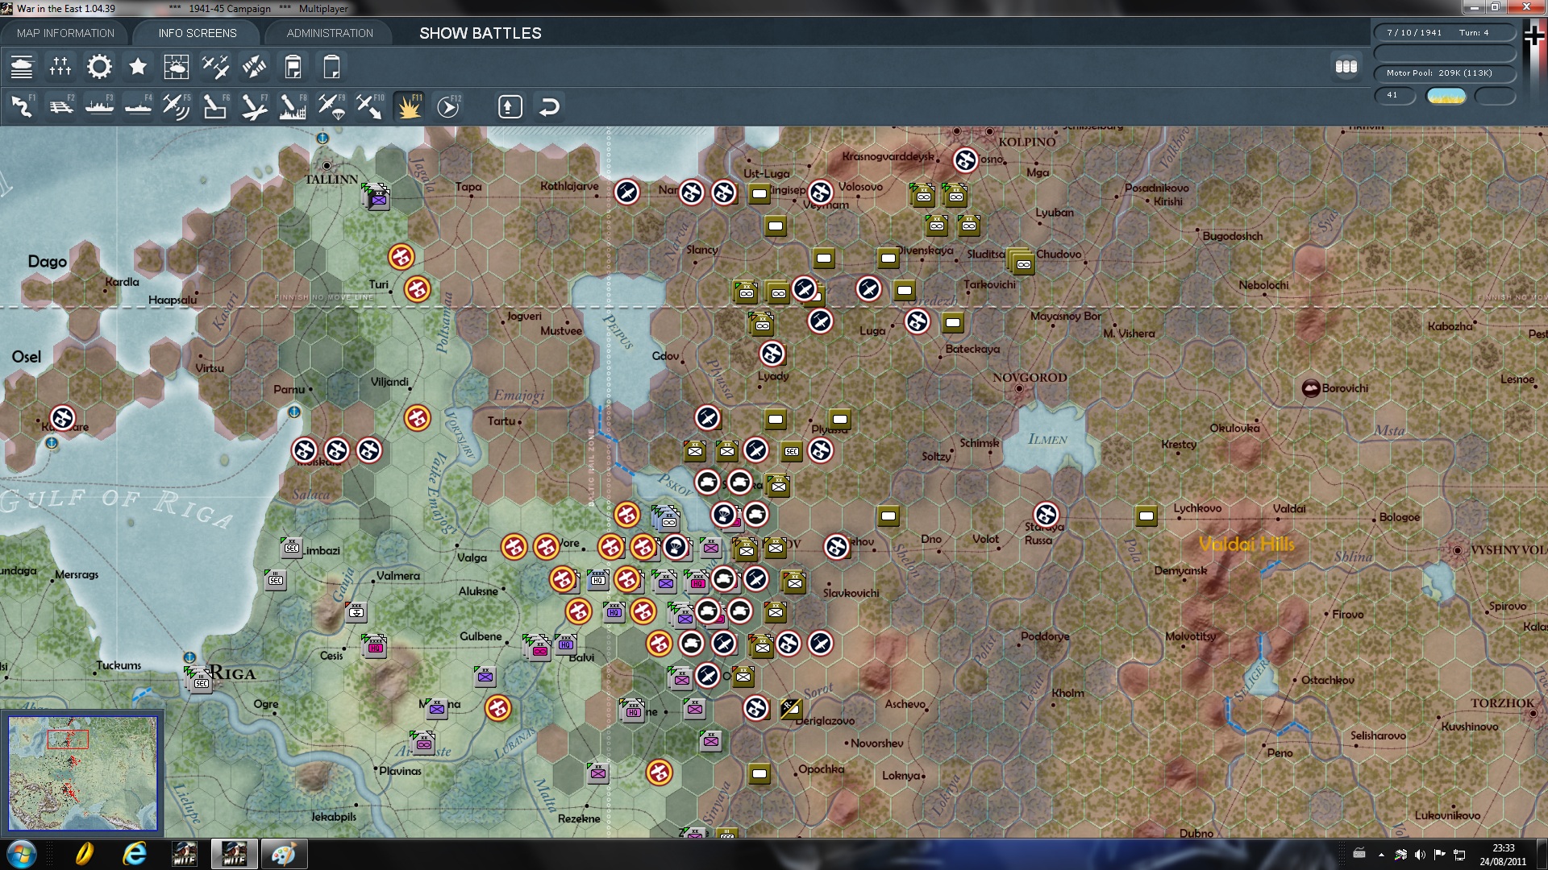Click the minimap overview in the corner

coord(82,773)
